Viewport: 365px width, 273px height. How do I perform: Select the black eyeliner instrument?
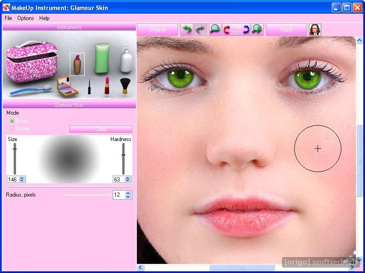tap(89, 87)
